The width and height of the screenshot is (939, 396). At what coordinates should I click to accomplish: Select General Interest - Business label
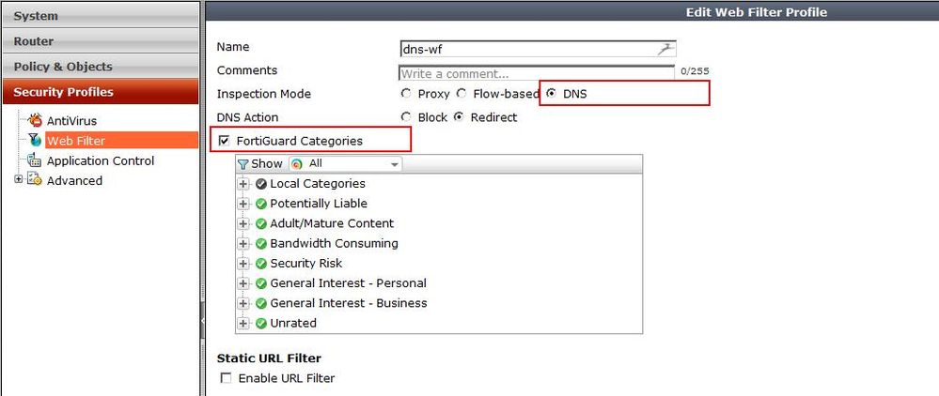coord(349,303)
